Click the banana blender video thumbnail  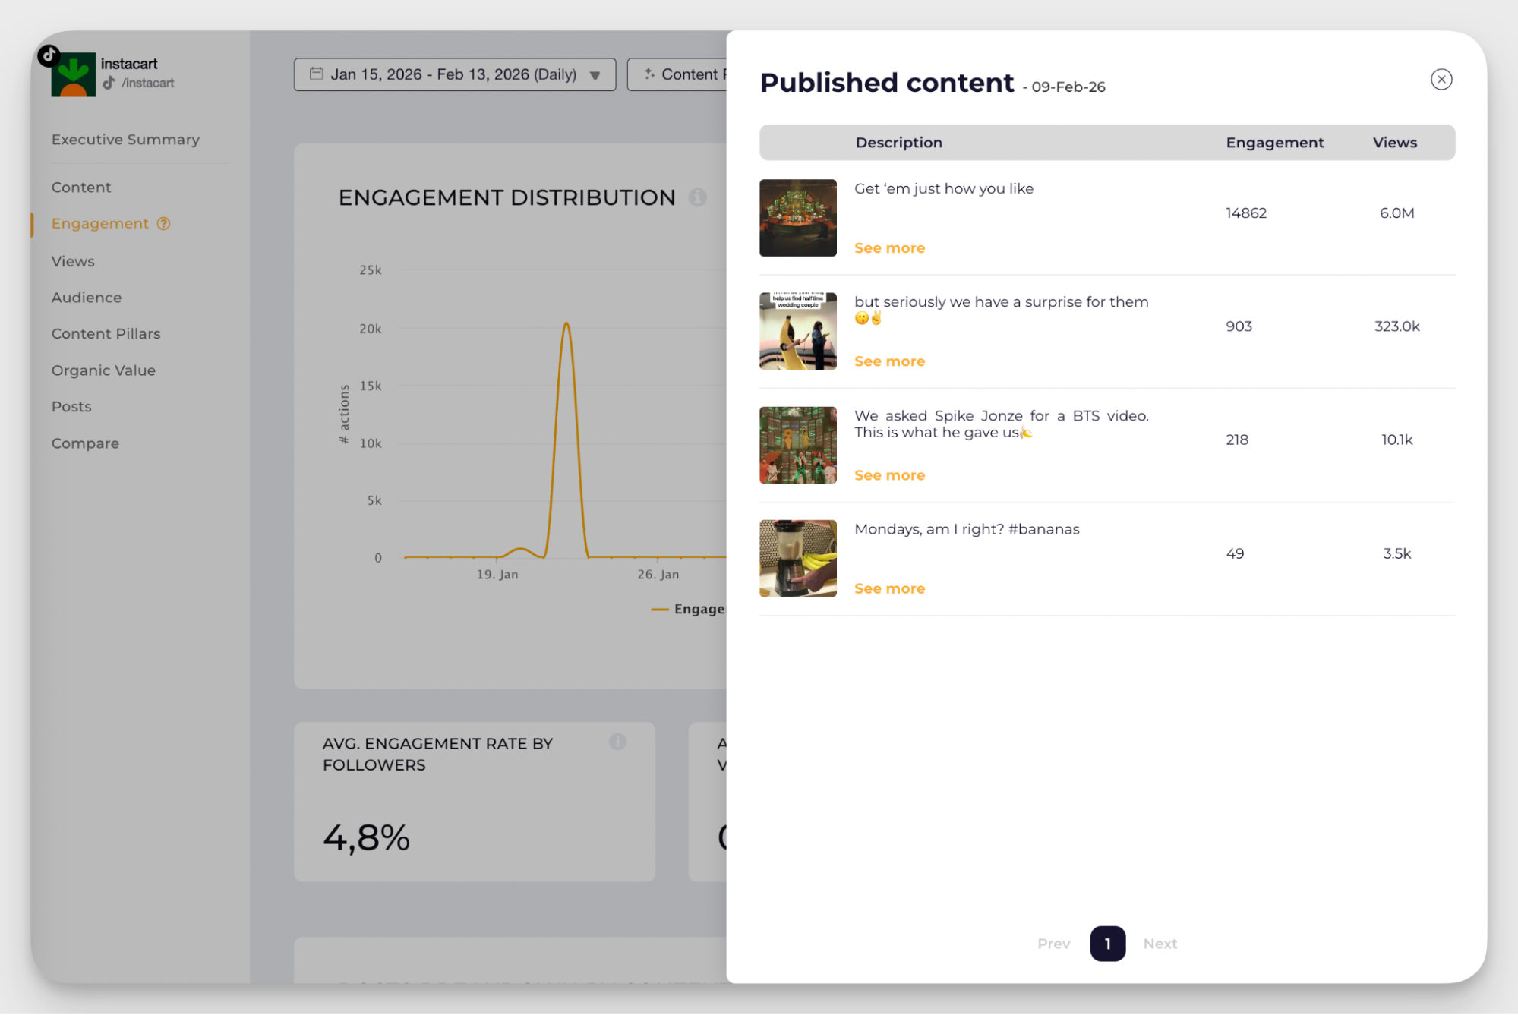pos(797,558)
